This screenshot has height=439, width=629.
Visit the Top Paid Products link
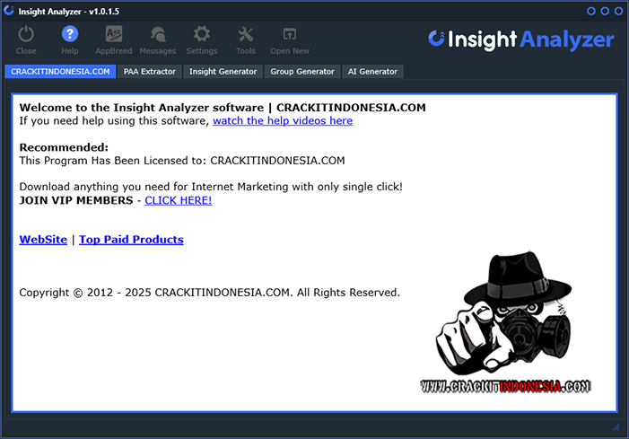[131, 240]
